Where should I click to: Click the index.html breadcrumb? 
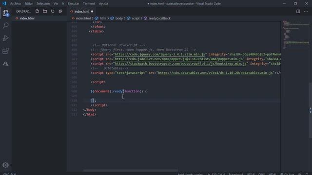point(83,18)
